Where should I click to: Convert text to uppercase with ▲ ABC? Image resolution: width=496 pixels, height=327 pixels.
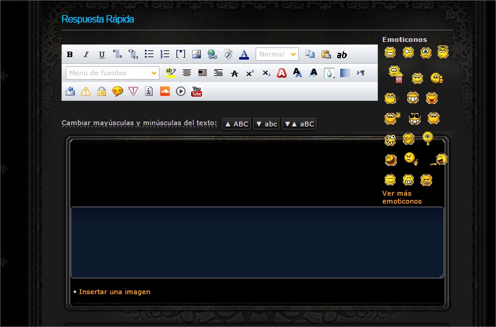(x=236, y=124)
